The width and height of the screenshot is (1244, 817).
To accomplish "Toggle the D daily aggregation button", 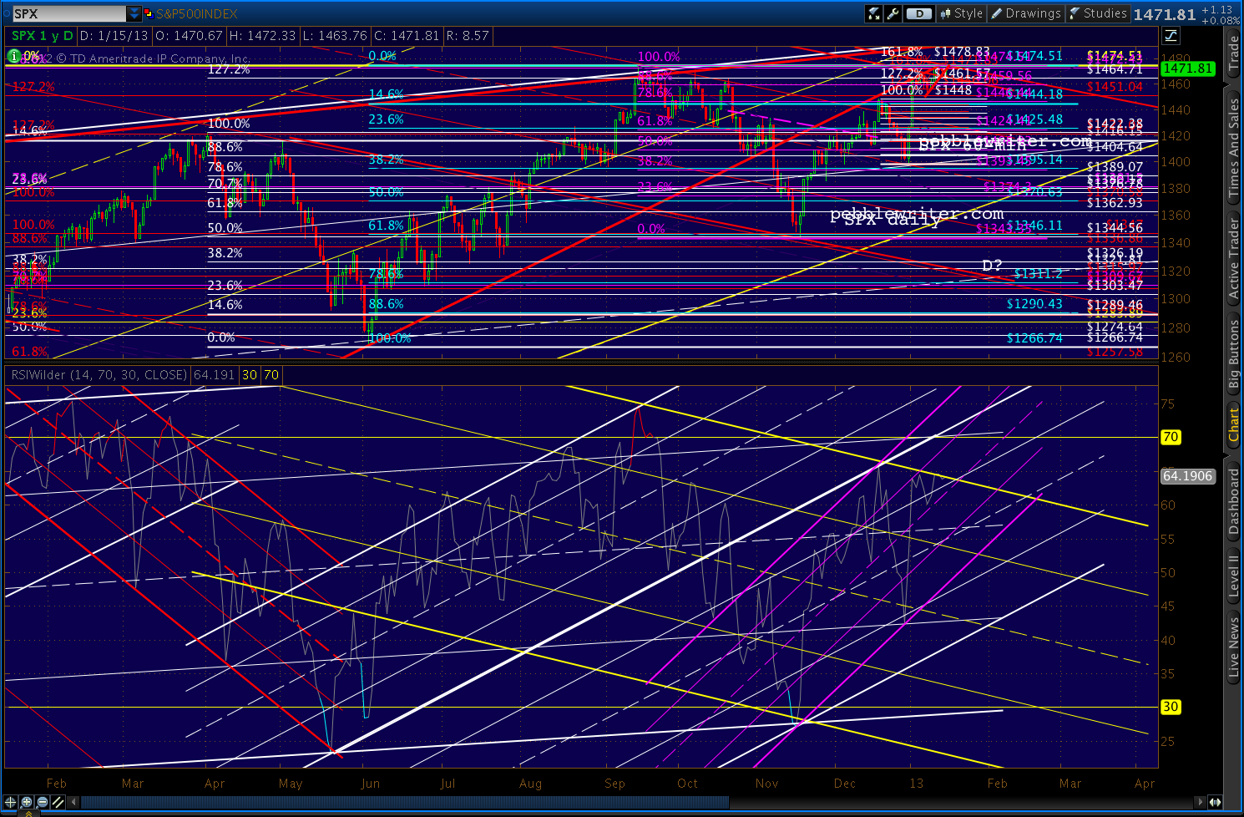I will [x=918, y=13].
